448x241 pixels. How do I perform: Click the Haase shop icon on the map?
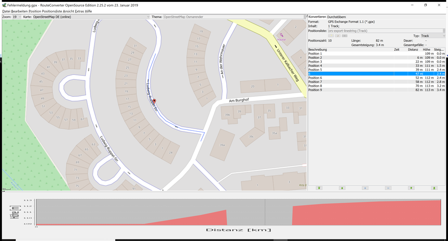[281, 35]
